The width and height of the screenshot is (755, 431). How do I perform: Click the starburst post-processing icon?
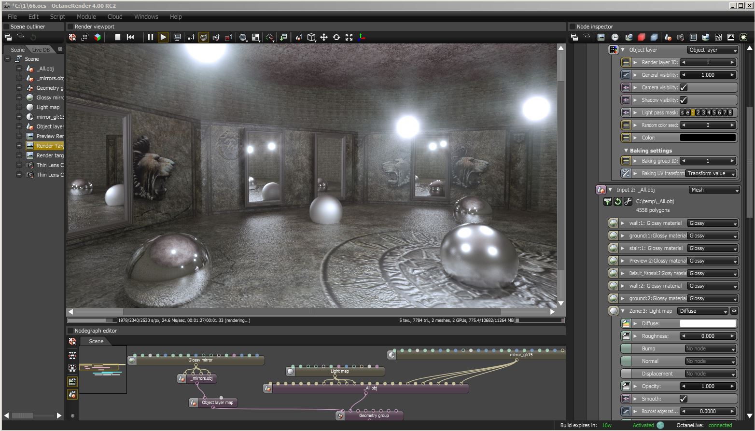click(743, 37)
